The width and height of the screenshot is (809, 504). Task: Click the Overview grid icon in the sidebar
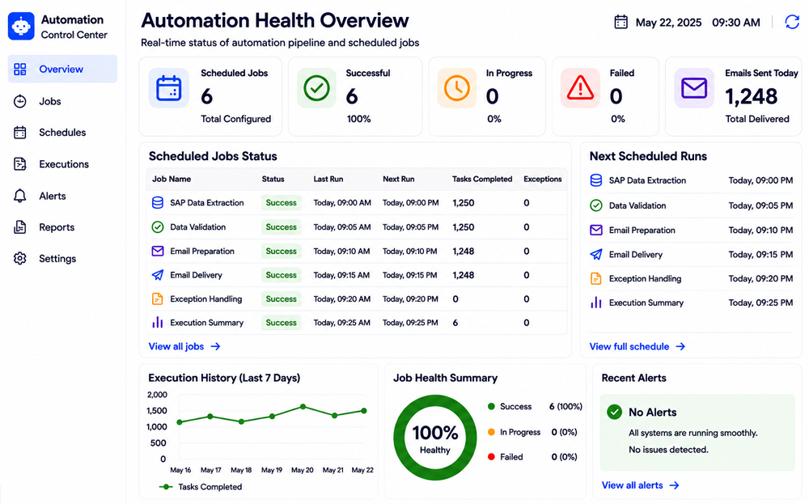[x=20, y=69]
